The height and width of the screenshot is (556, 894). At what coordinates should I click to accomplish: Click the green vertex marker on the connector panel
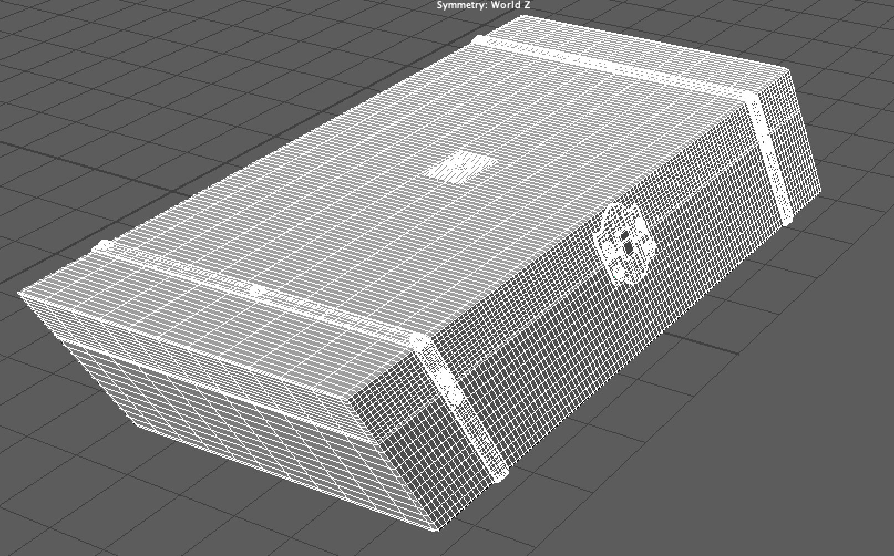pyautogui.click(x=615, y=277)
